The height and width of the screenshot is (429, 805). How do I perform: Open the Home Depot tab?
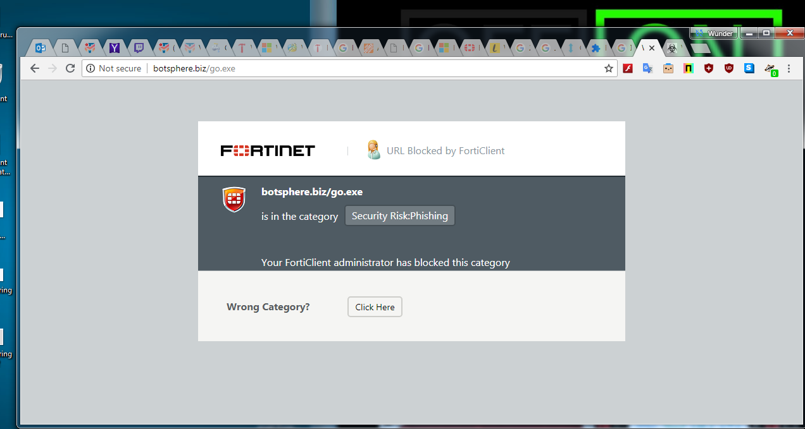pyautogui.click(x=369, y=47)
